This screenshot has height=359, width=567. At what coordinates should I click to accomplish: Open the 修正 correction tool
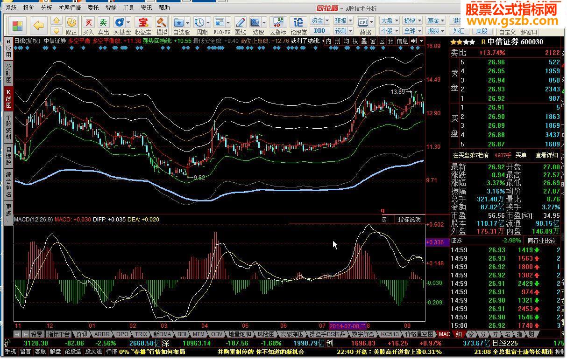coord(71,26)
